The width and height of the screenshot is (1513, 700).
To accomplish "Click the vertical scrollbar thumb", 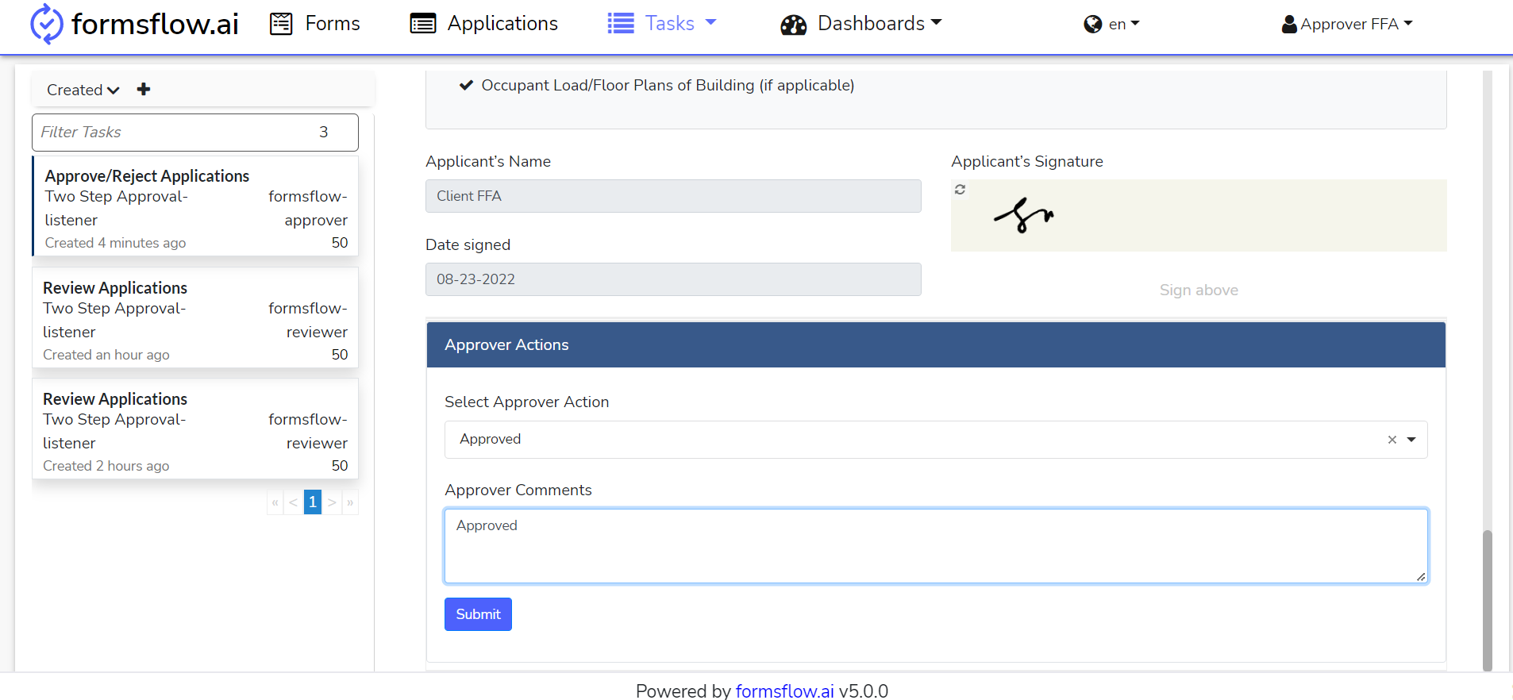I will [x=1488, y=601].
